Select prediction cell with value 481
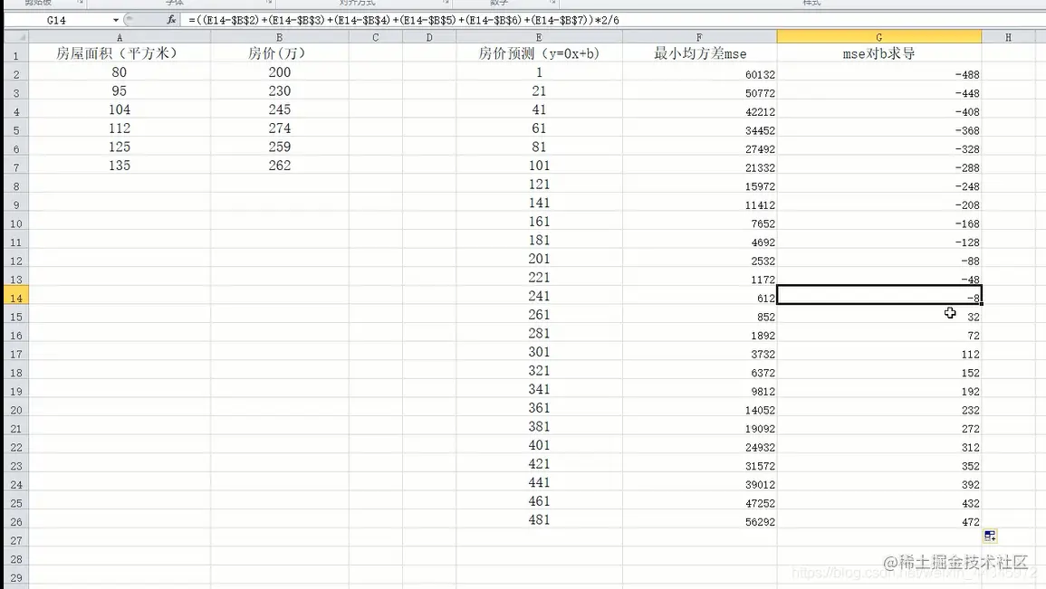Viewport: 1046px width, 589px height. [539, 520]
